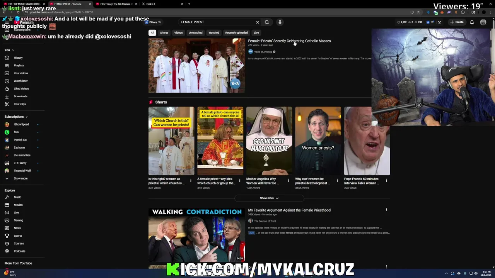Open options for Is this right short
Image resolution: width=495 pixels, height=278 pixels.
(x=191, y=180)
